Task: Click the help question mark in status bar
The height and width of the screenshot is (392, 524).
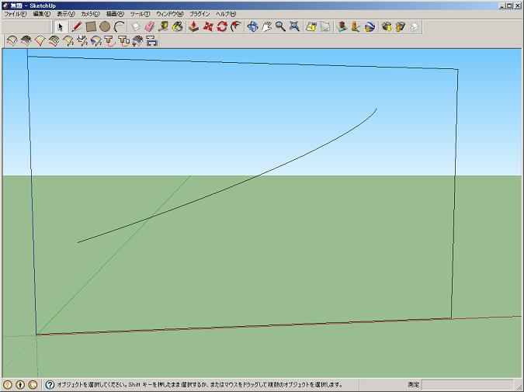Action: (50, 384)
